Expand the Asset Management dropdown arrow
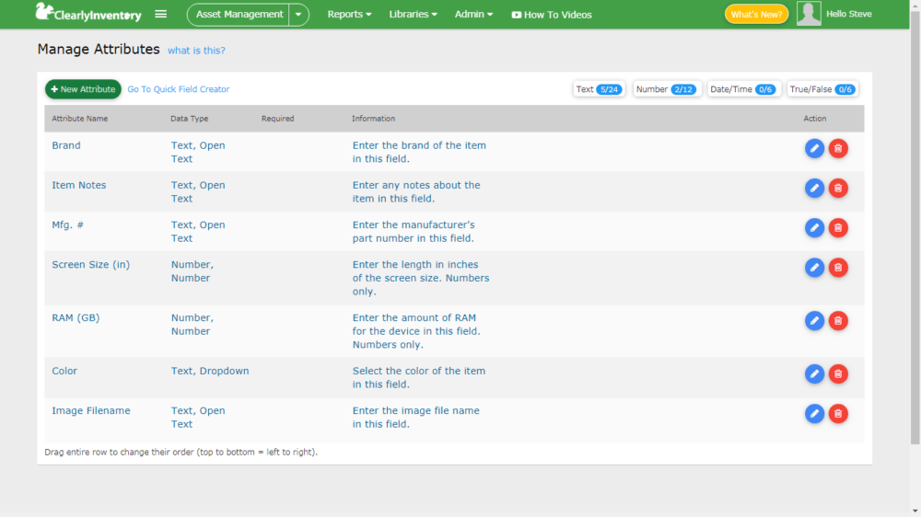921x517 pixels. (298, 15)
